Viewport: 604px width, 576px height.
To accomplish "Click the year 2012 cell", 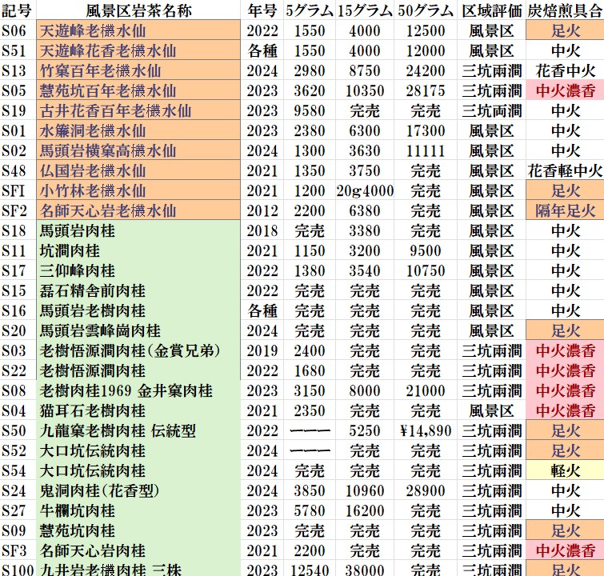I will click(x=262, y=210).
